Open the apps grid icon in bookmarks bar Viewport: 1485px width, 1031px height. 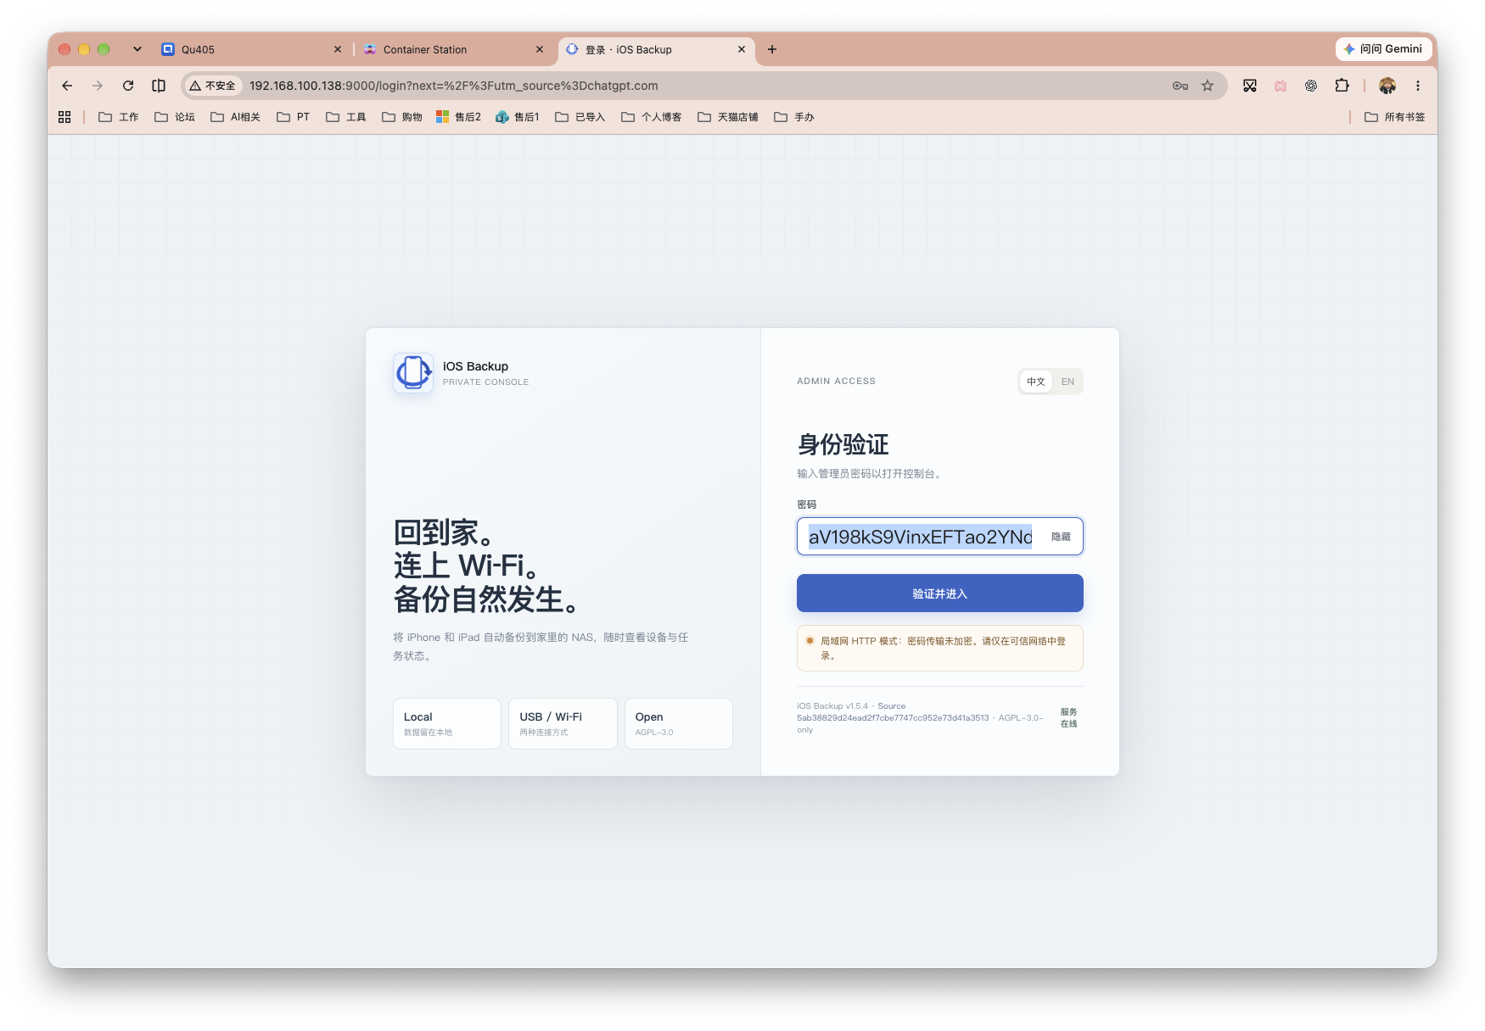(64, 117)
